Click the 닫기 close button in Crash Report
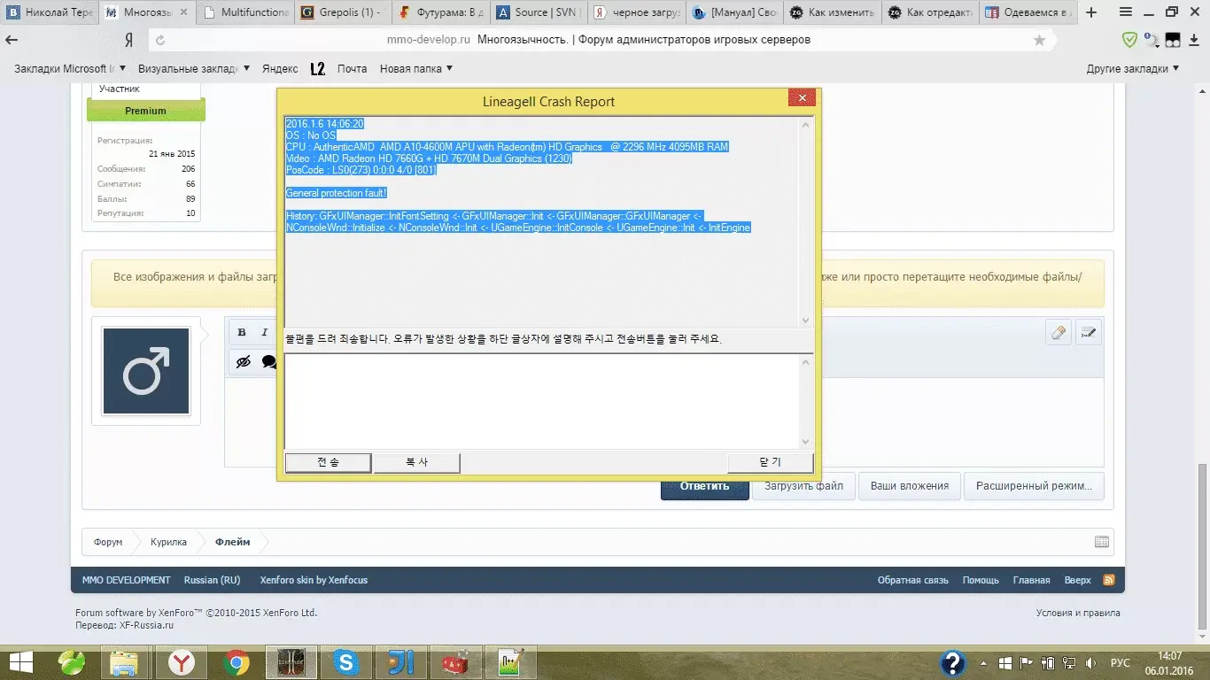This screenshot has width=1210, height=680. click(770, 462)
